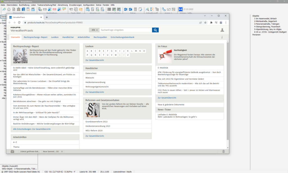Click the trash icon in bottom bar
The image size is (288, 173).
point(224,151)
